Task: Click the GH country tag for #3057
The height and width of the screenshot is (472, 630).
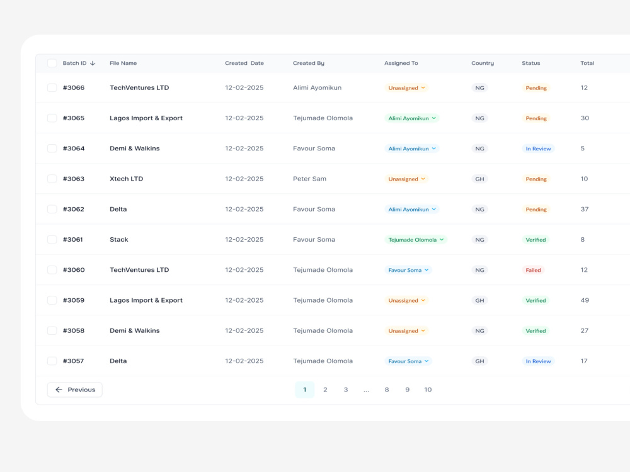Action: pos(479,361)
